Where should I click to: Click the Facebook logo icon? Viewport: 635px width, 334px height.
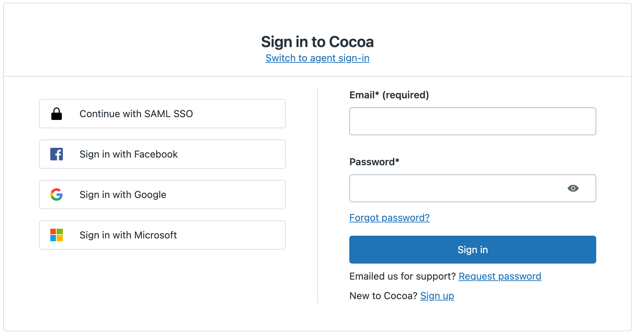tap(57, 154)
